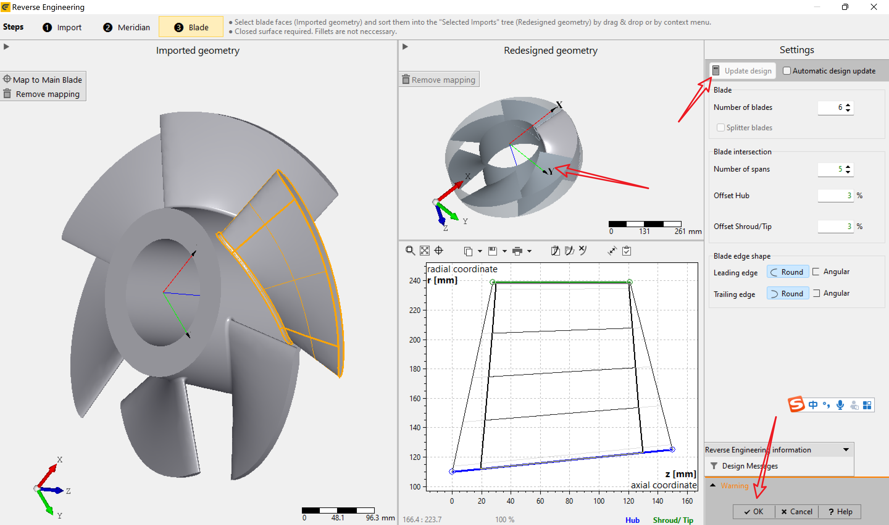Confirm with the OK button
The height and width of the screenshot is (525, 889).
click(x=754, y=511)
